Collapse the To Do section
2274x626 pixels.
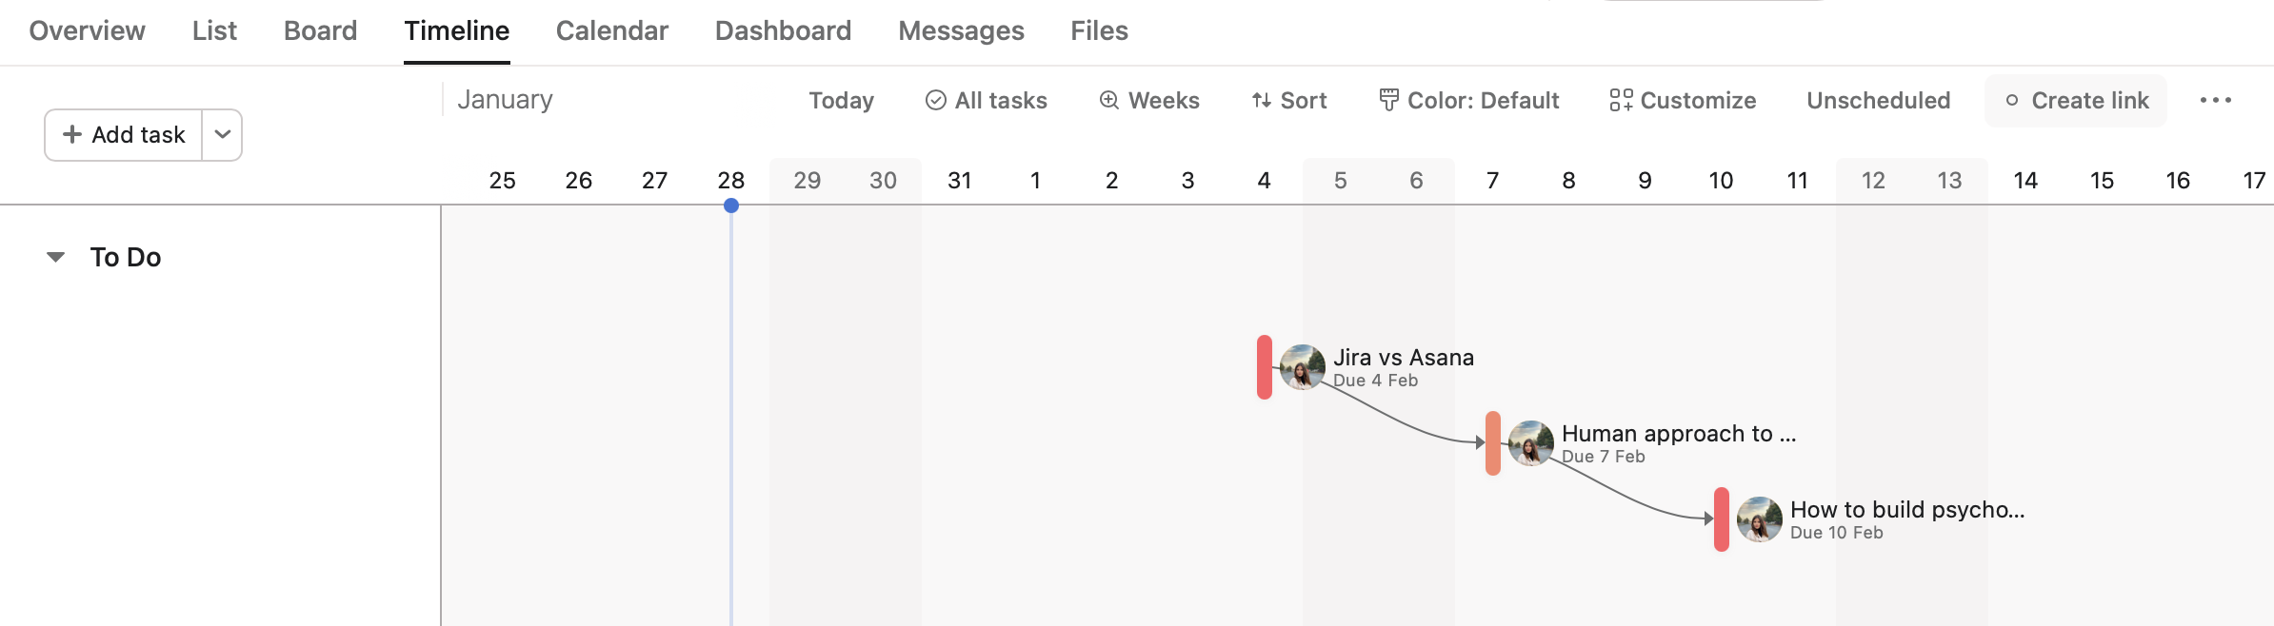tap(56, 257)
